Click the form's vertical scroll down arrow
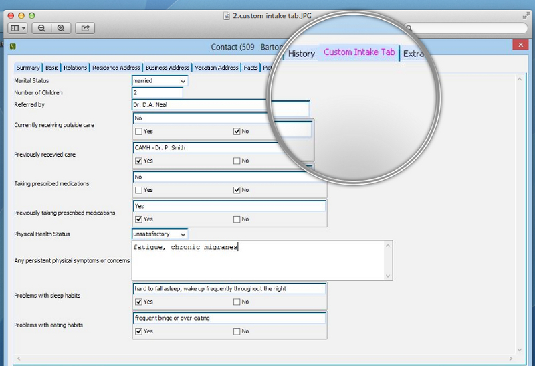The image size is (535, 366). 520,350
